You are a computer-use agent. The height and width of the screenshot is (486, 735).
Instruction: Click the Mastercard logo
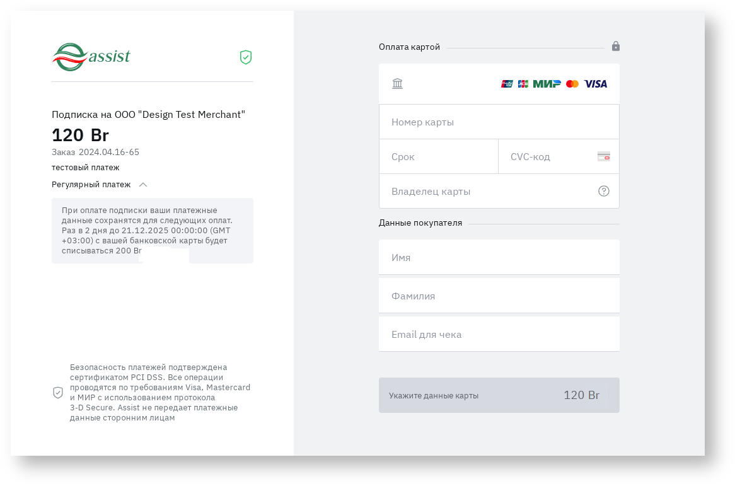(x=572, y=84)
